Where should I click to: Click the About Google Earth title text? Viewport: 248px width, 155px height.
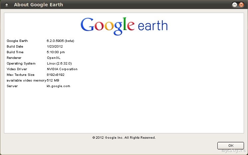(38, 5)
